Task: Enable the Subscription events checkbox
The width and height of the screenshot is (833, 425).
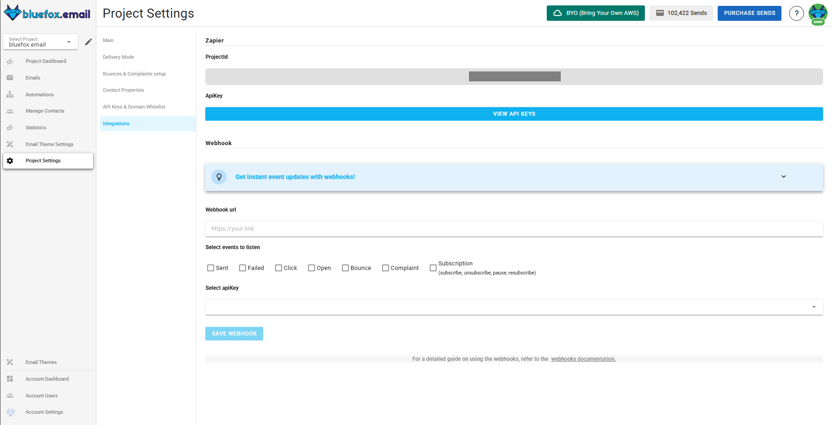Action: click(433, 268)
